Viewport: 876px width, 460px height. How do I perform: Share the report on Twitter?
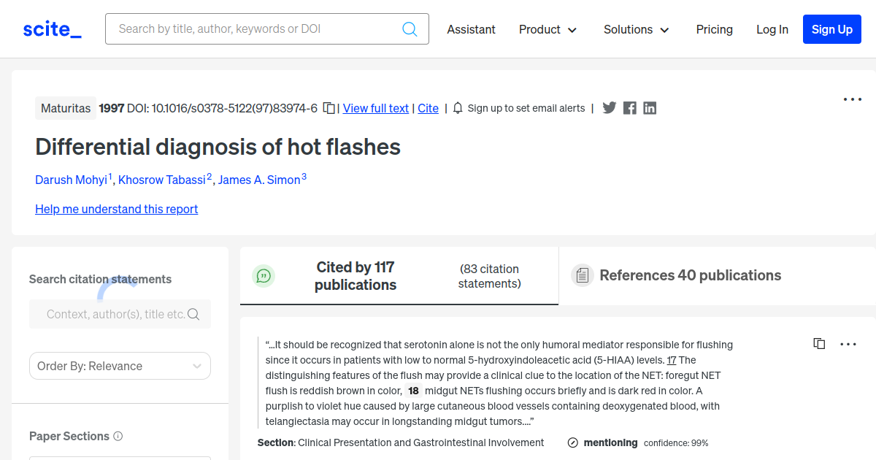[x=610, y=108]
